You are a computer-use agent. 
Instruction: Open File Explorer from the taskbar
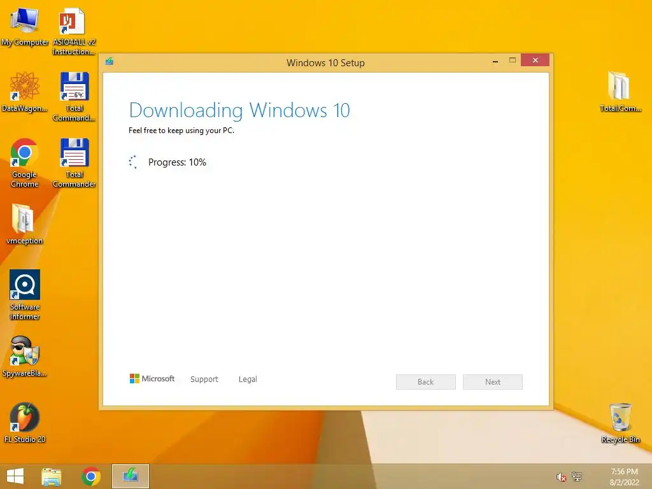coord(51,476)
